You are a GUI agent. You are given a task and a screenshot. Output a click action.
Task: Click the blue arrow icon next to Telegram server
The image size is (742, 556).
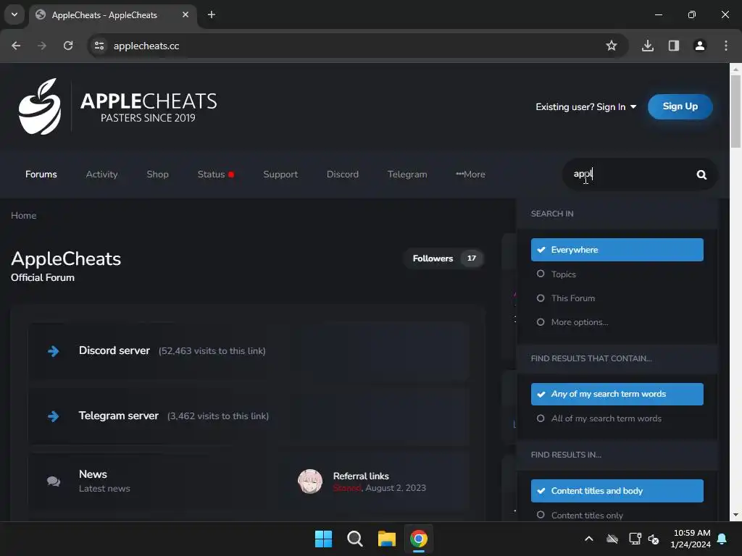click(54, 416)
